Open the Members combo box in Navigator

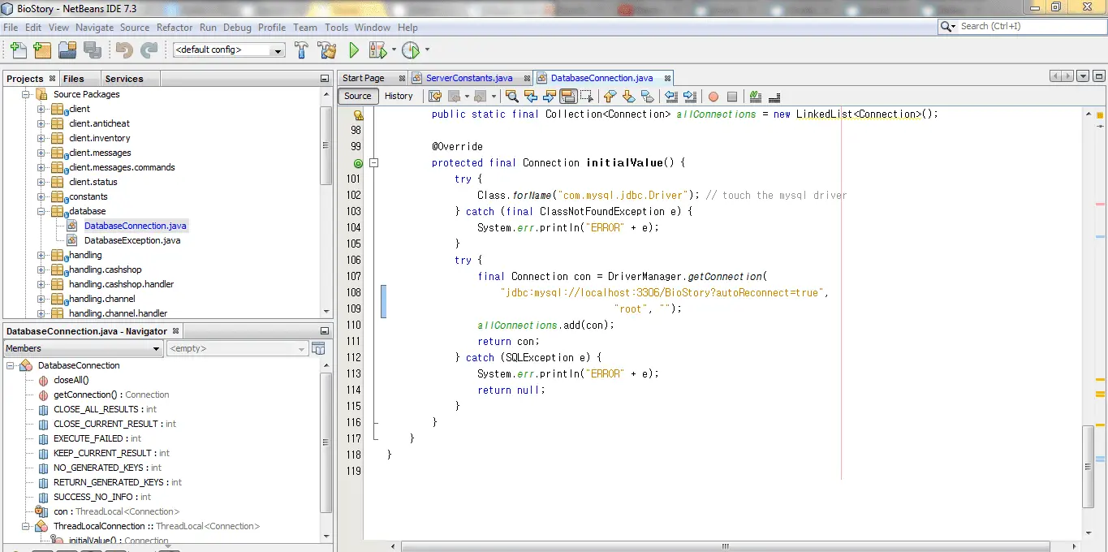[x=83, y=348]
